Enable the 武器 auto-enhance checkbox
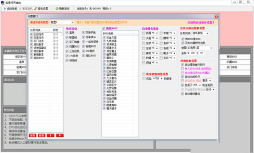This screenshot has height=153, width=254. [x=144, y=33]
